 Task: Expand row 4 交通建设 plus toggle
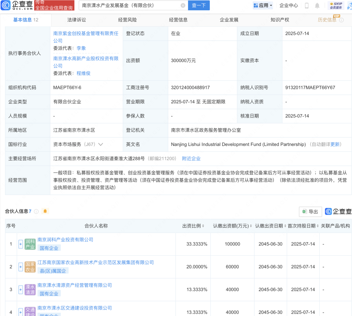(21, 312)
